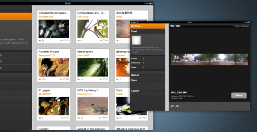The height and width of the screenshot is (132, 257).
Task: Click the Published stat row
Action: click(x=148, y=63)
